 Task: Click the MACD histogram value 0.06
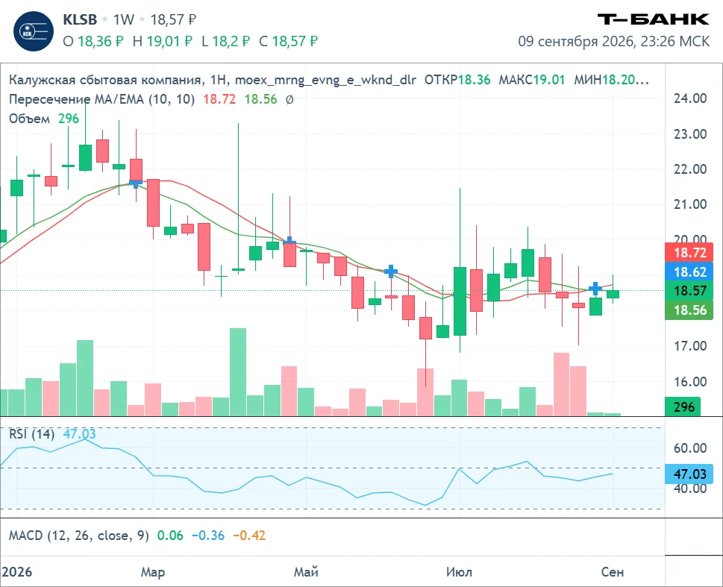(170, 536)
